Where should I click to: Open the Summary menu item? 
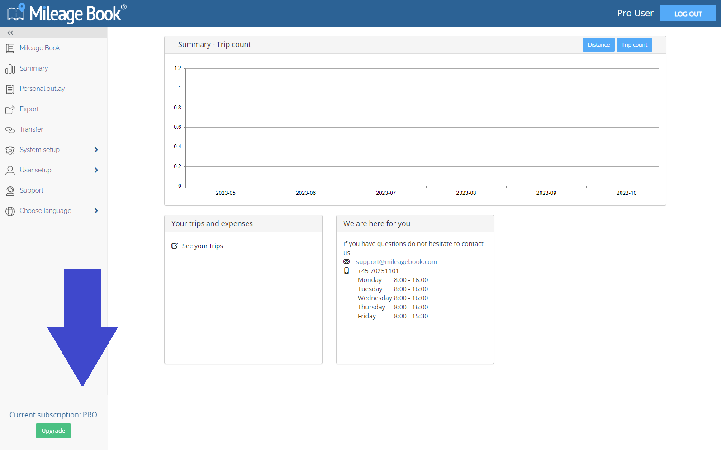[34, 68]
